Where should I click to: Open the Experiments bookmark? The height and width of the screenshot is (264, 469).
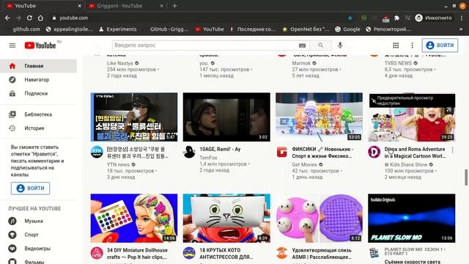(x=118, y=29)
